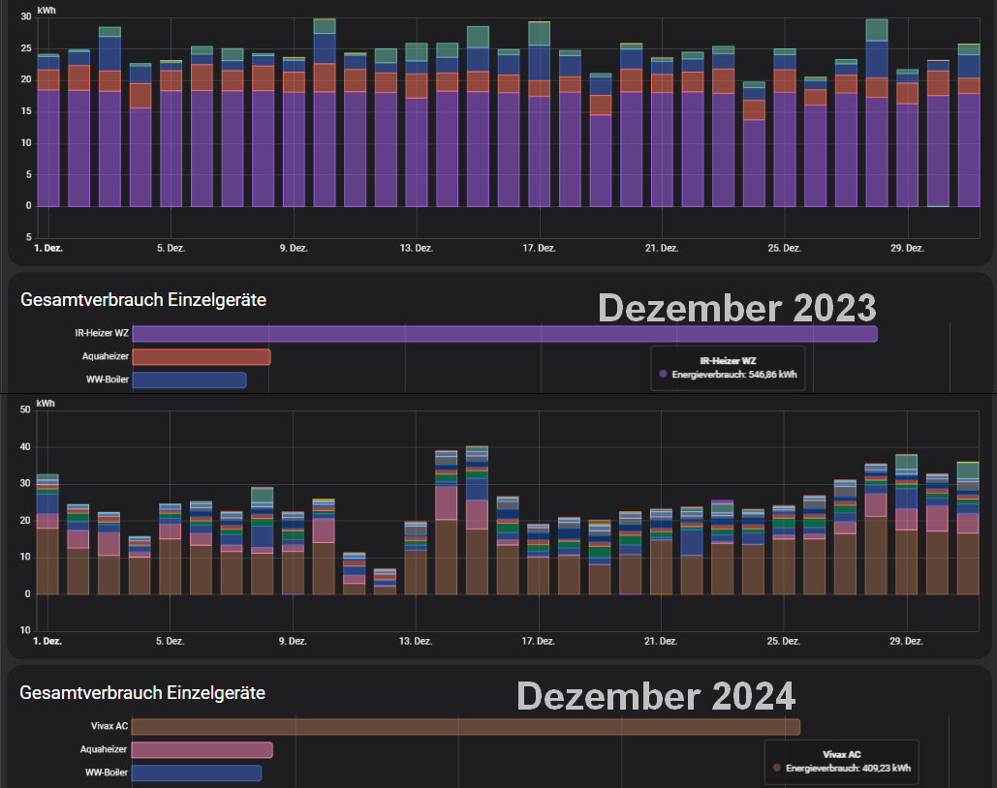Viewport: 997px width, 788px height.
Task: Click the pink Aquaheizer bar under Dezember 2024
Action: point(202,749)
